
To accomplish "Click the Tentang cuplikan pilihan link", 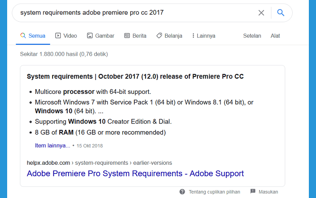I will click(x=214, y=192).
